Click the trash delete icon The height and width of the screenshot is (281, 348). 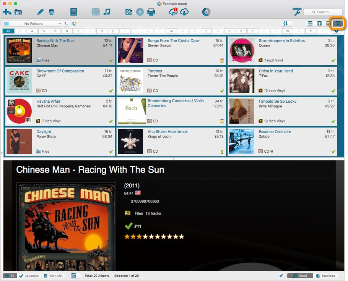click(x=52, y=12)
